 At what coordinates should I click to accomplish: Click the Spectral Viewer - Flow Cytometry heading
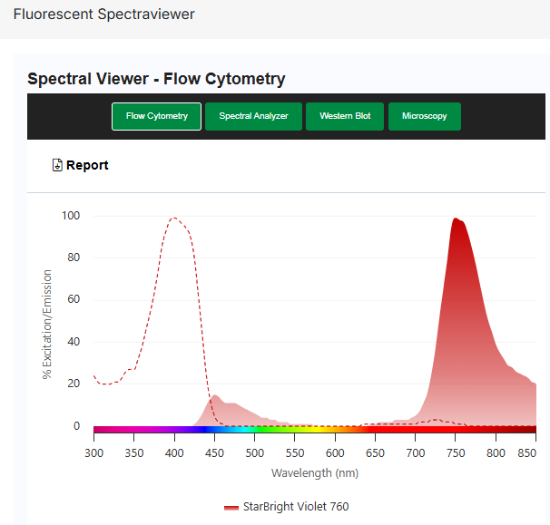[x=156, y=79]
